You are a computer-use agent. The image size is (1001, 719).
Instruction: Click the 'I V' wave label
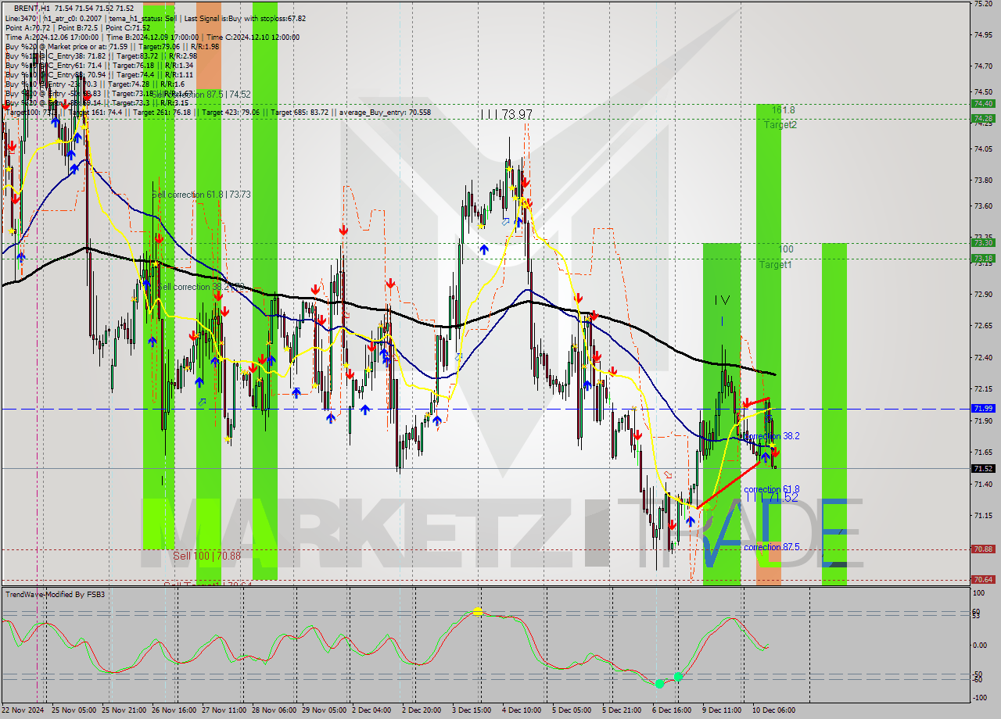coord(722,300)
